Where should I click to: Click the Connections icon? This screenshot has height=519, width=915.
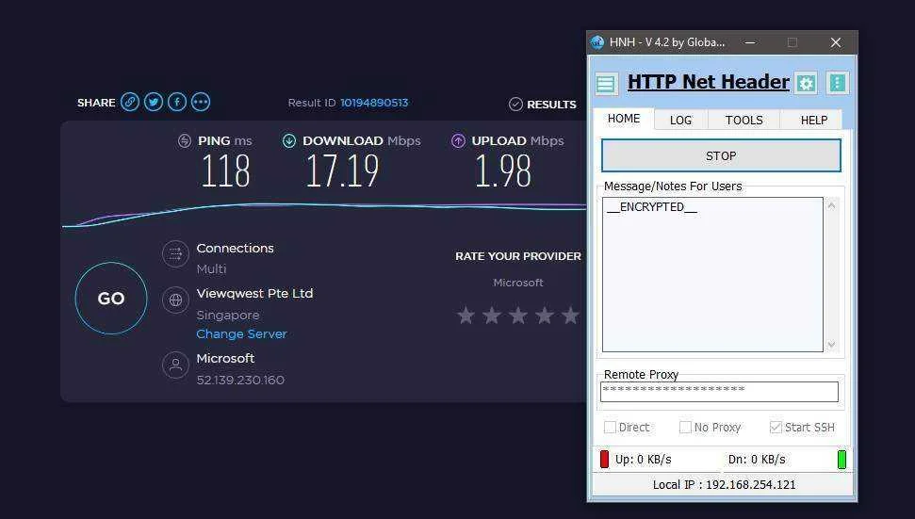click(175, 253)
